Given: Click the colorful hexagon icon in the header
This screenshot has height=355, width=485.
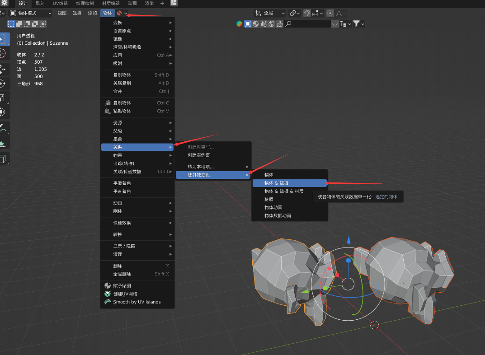Looking at the screenshot, I should coord(239,24).
